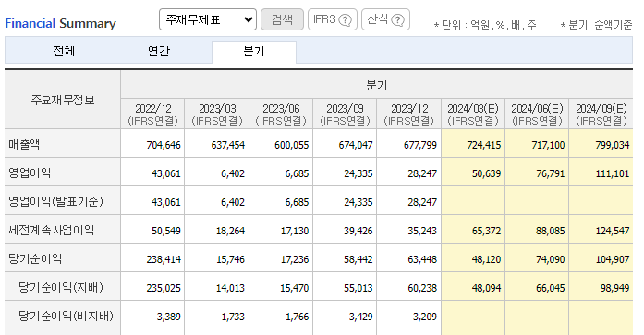644x335 pixels.
Task: Click the 17,130 pre-tax income value
Action: click(295, 231)
